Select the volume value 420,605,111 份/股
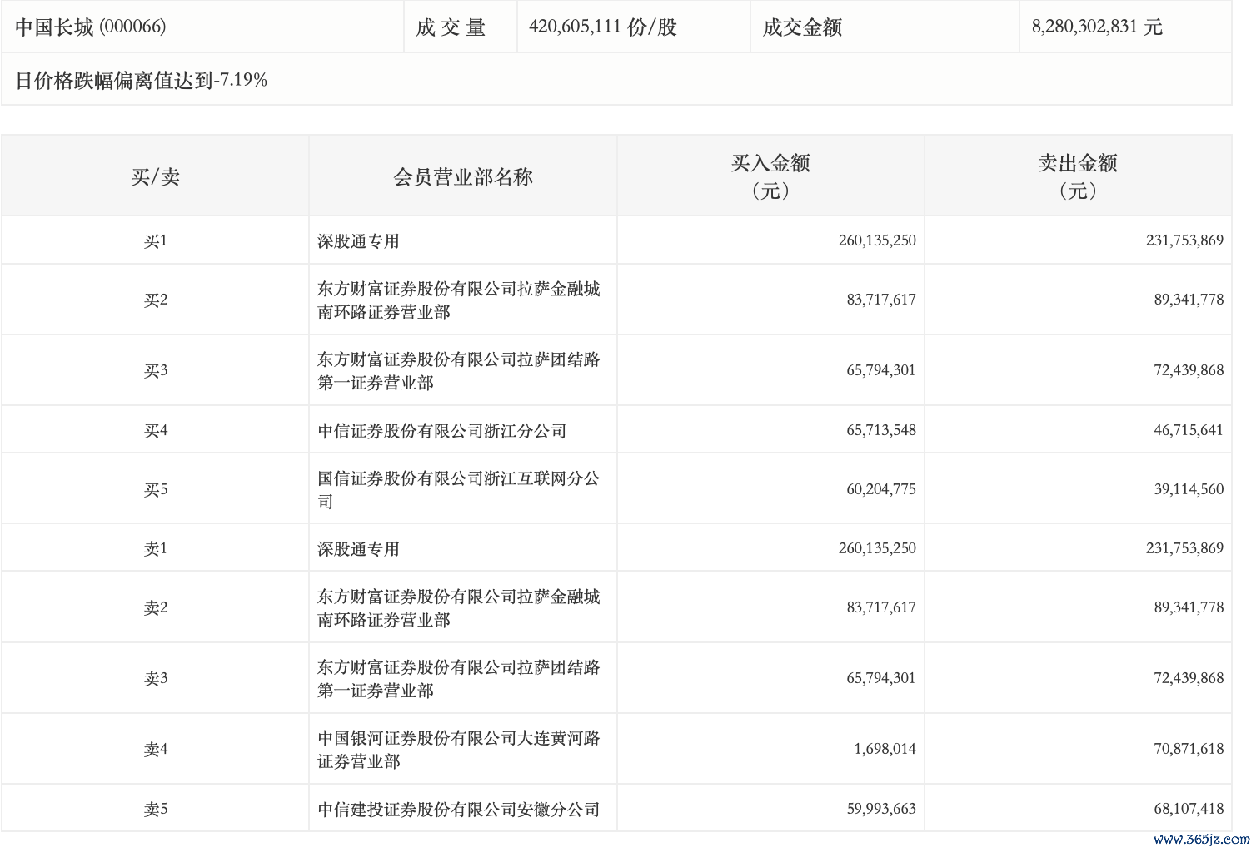 [603, 27]
